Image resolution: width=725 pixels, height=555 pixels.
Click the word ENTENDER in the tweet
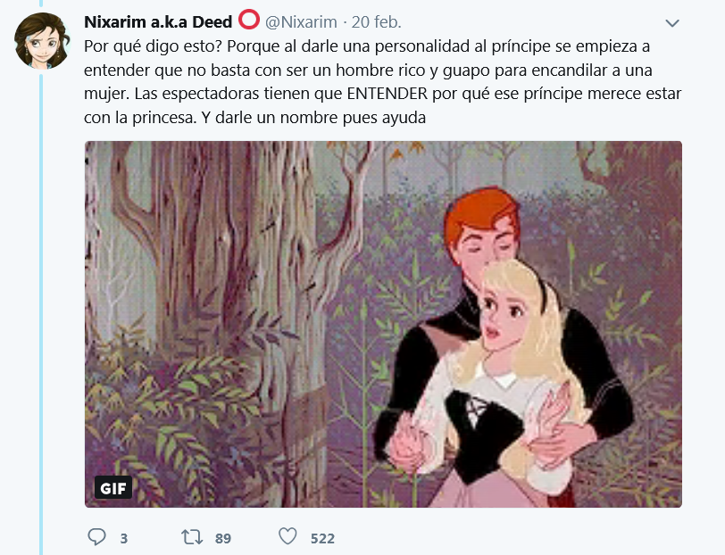(387, 94)
